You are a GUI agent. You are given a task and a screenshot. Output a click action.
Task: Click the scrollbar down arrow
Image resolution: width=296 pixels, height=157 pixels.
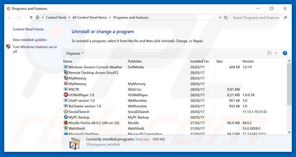(289, 132)
